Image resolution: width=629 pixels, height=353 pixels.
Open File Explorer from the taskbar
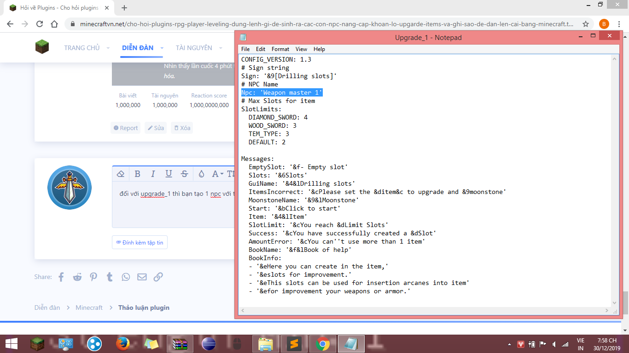click(x=265, y=343)
